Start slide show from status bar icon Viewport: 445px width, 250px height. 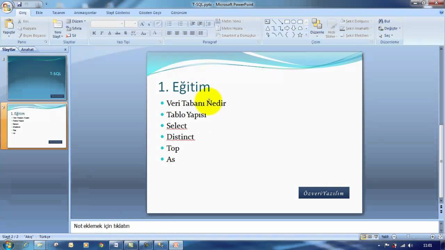[376, 236]
